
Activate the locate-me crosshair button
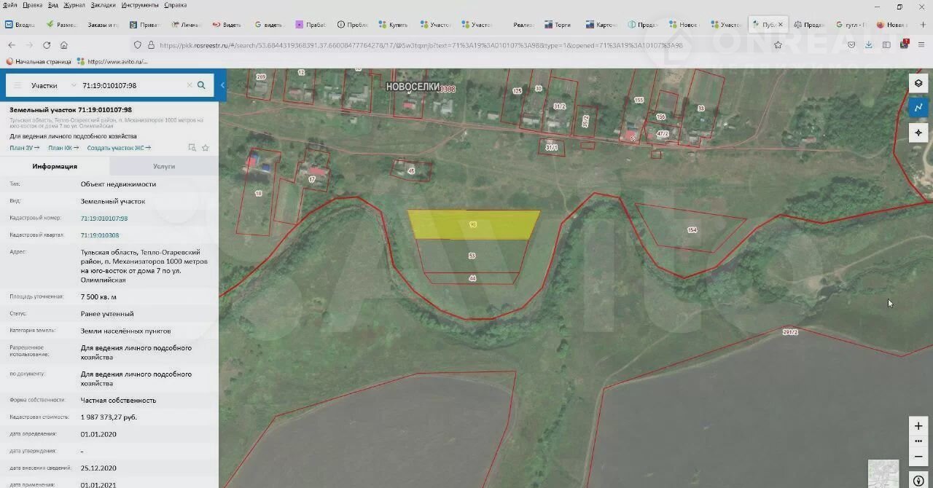coord(918,133)
